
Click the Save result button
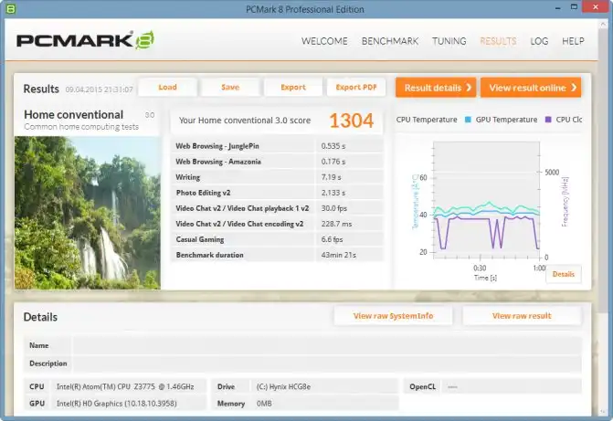pyautogui.click(x=230, y=88)
